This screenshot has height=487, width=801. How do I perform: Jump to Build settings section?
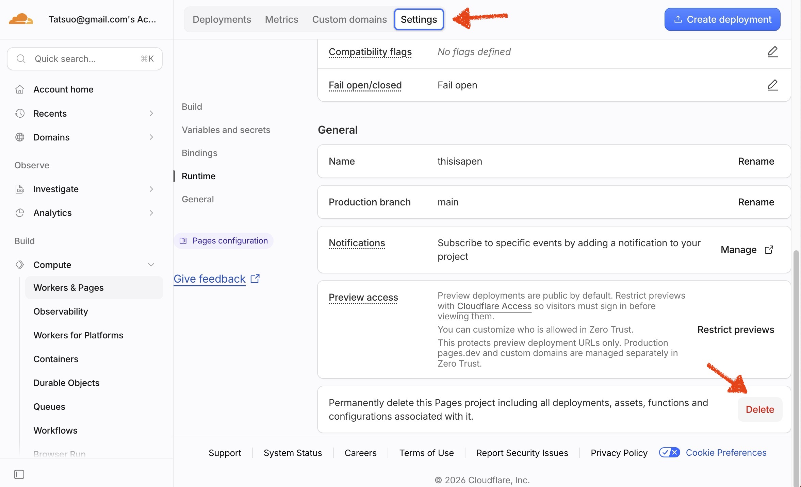pos(192,107)
